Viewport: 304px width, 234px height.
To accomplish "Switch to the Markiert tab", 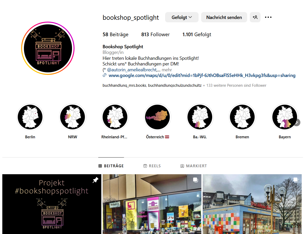I will pyautogui.click(x=193, y=166).
